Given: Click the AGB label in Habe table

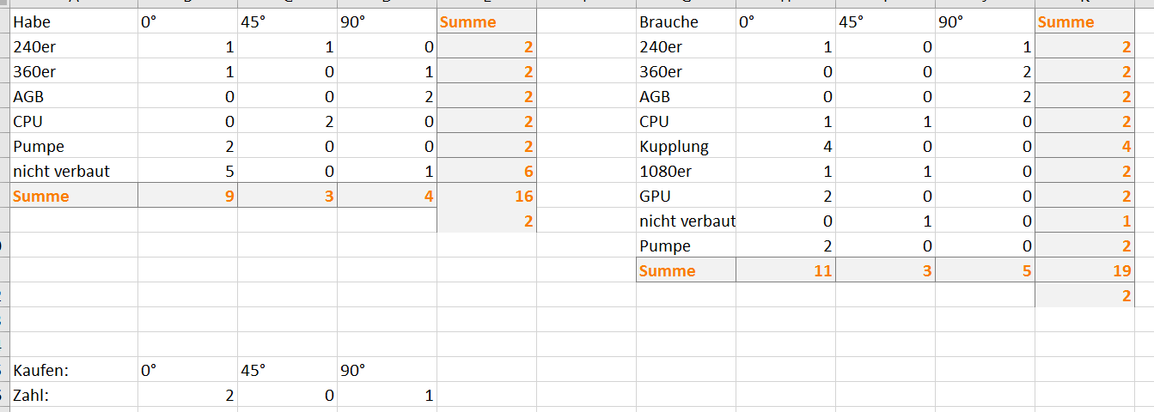Looking at the screenshot, I should [x=74, y=96].
